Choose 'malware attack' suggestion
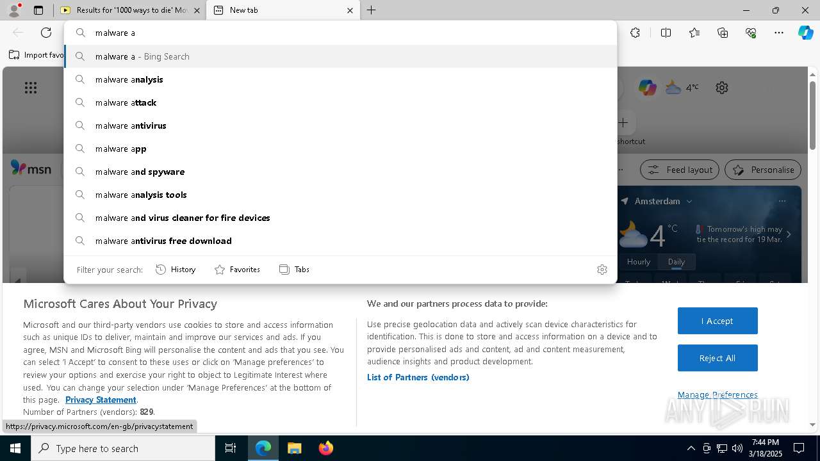Screen dimensions: 820x461 [x=340, y=102]
